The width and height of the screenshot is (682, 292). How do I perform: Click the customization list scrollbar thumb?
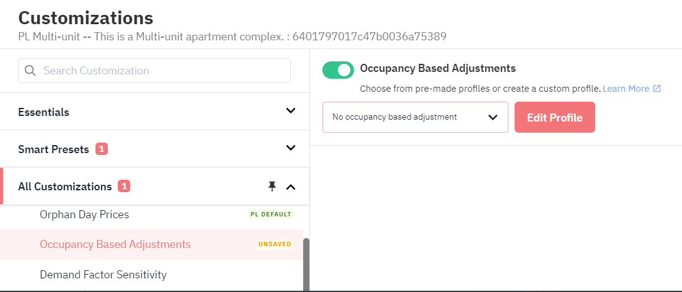[x=306, y=264]
